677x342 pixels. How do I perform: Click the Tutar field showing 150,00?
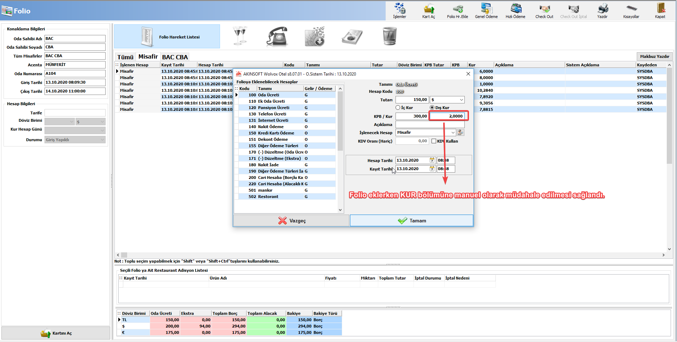click(412, 100)
